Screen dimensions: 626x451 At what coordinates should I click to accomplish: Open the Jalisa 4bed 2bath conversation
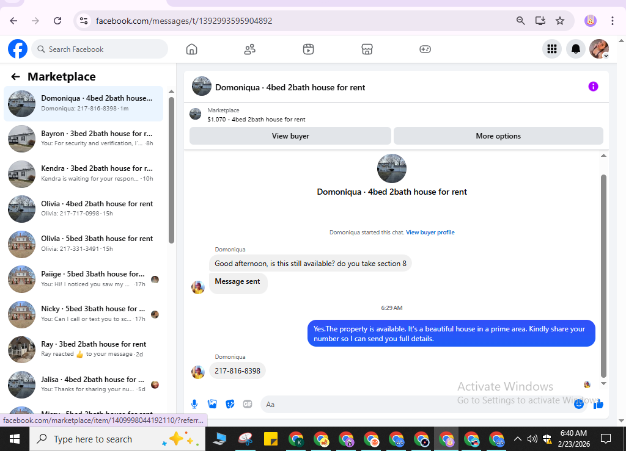coord(83,384)
